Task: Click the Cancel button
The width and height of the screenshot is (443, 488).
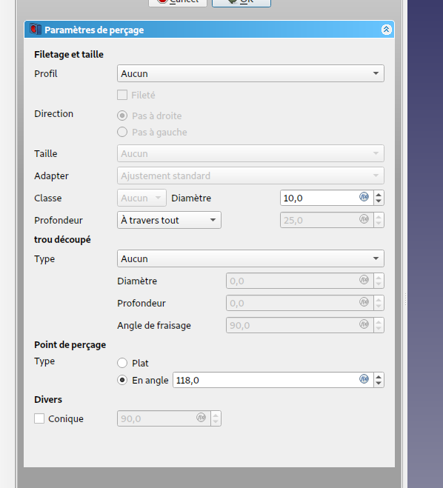Action: point(178,2)
